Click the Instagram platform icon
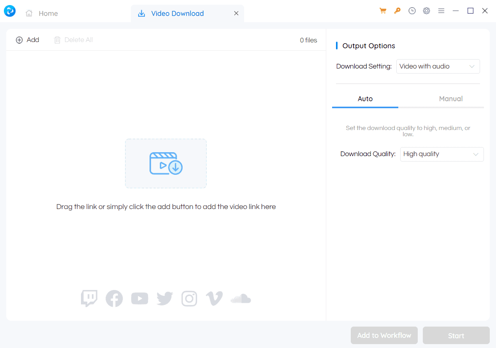Image resolution: width=496 pixels, height=348 pixels. click(189, 298)
